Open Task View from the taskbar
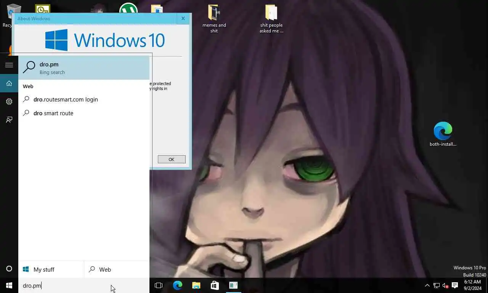The image size is (488, 293). (159, 285)
